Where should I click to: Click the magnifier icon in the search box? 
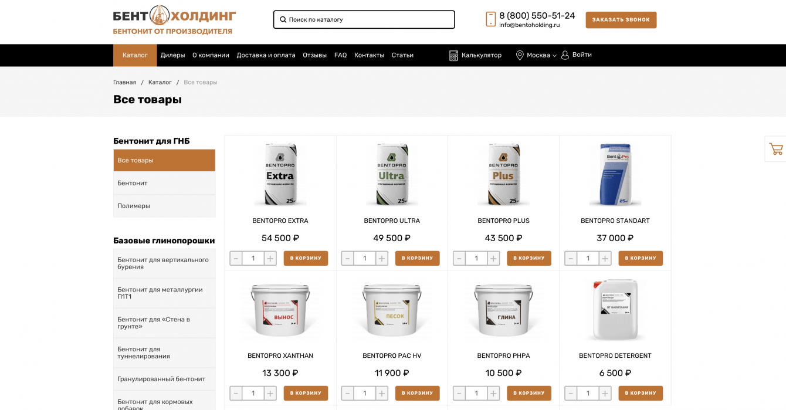pos(283,19)
